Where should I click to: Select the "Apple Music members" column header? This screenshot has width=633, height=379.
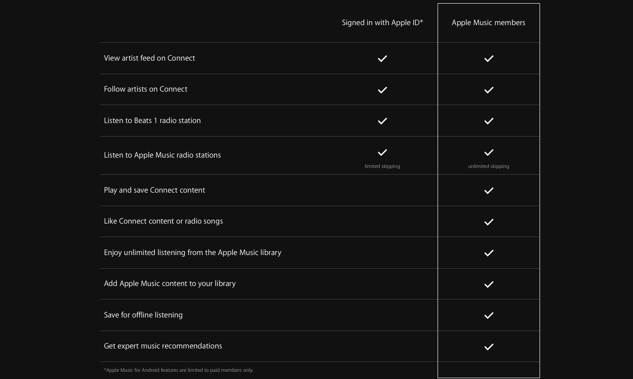488,23
